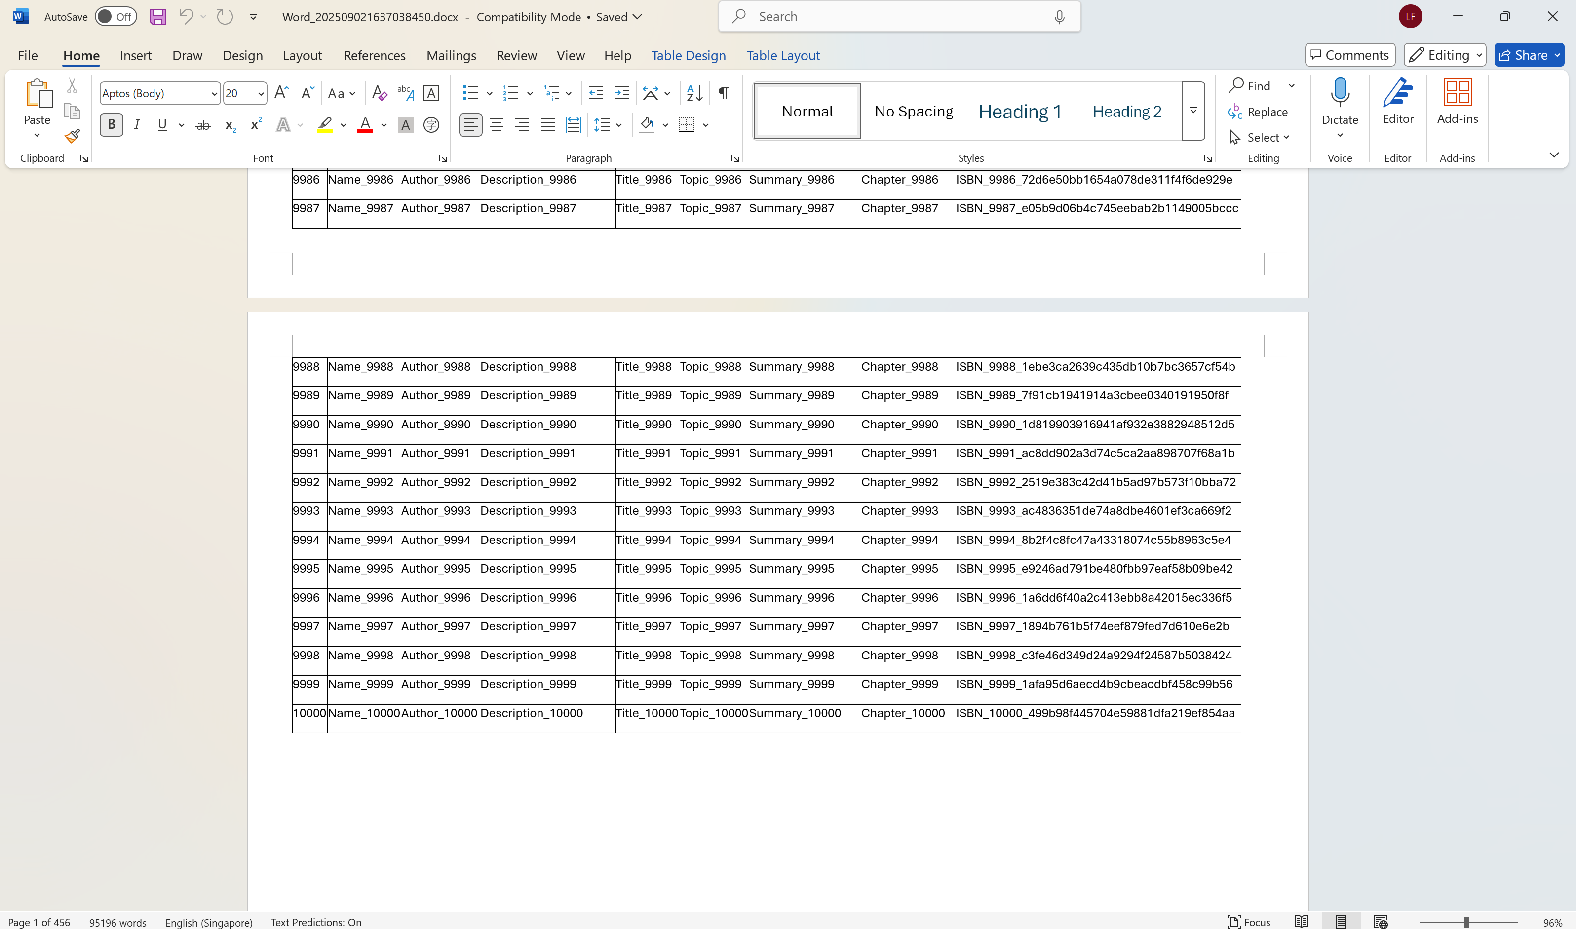Open the References tab
The image size is (1576, 929).
pyautogui.click(x=374, y=55)
